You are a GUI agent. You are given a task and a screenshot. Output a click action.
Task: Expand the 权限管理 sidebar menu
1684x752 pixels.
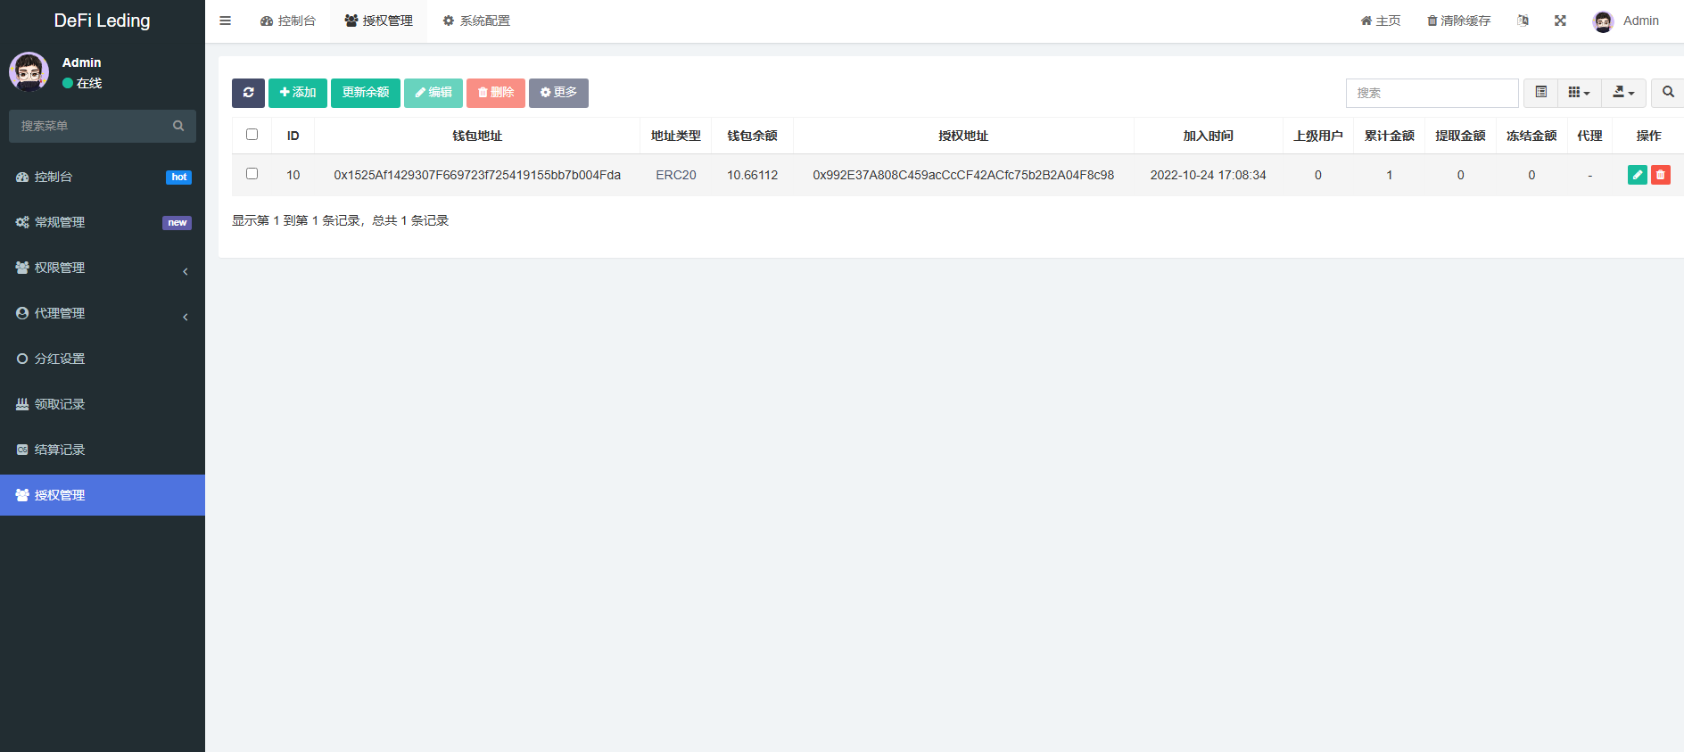[103, 268]
